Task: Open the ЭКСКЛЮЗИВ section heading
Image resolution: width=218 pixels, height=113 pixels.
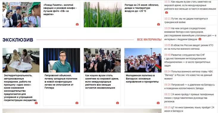Action: coord(18,40)
